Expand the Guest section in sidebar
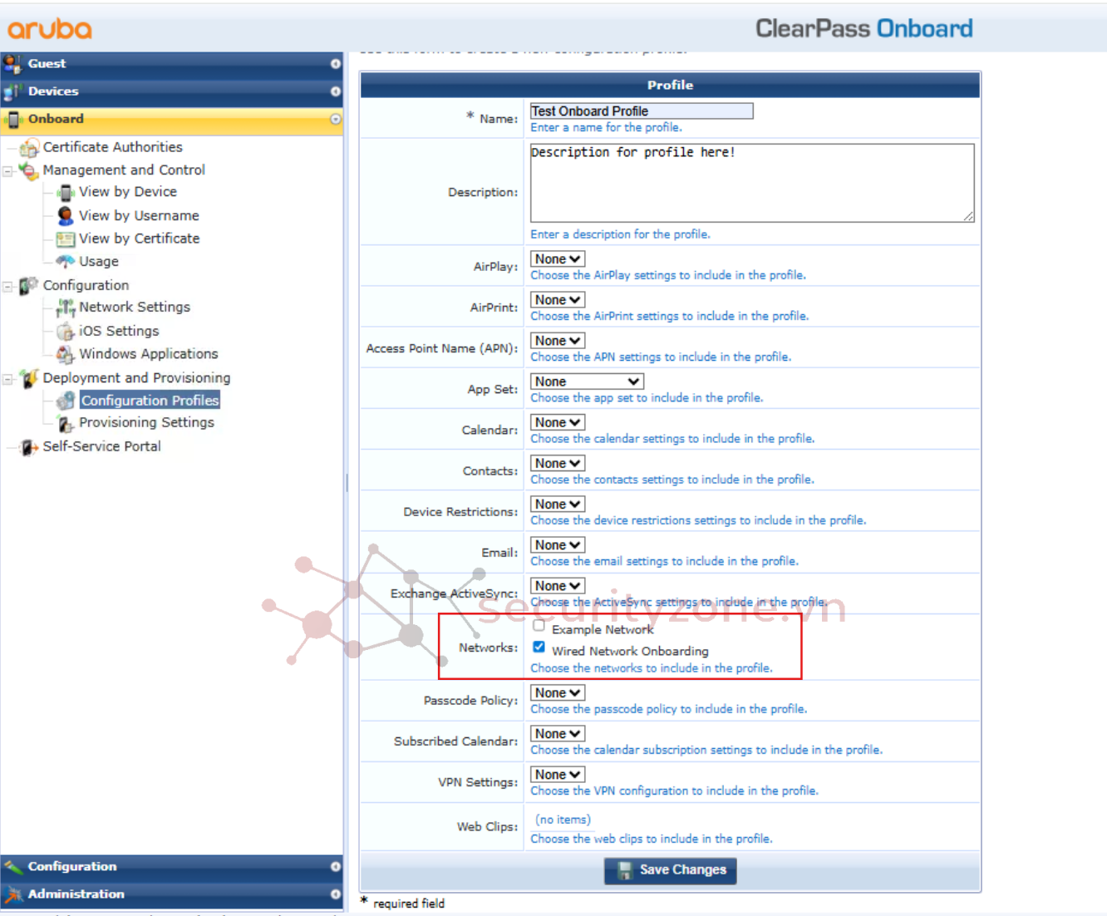Viewport: 1107px width, 916px height. (x=335, y=64)
